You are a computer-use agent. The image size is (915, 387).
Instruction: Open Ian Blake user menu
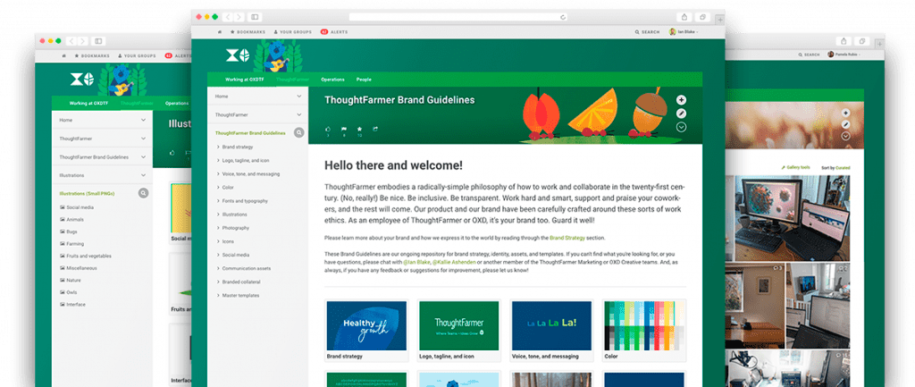[684, 32]
